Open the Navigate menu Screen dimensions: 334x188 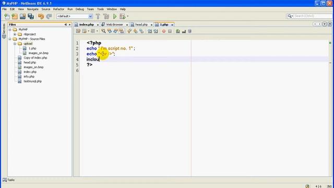point(32,9)
